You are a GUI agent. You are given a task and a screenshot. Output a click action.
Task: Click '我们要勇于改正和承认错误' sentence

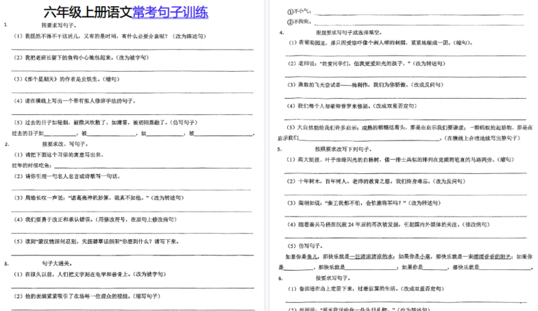click(x=95, y=220)
